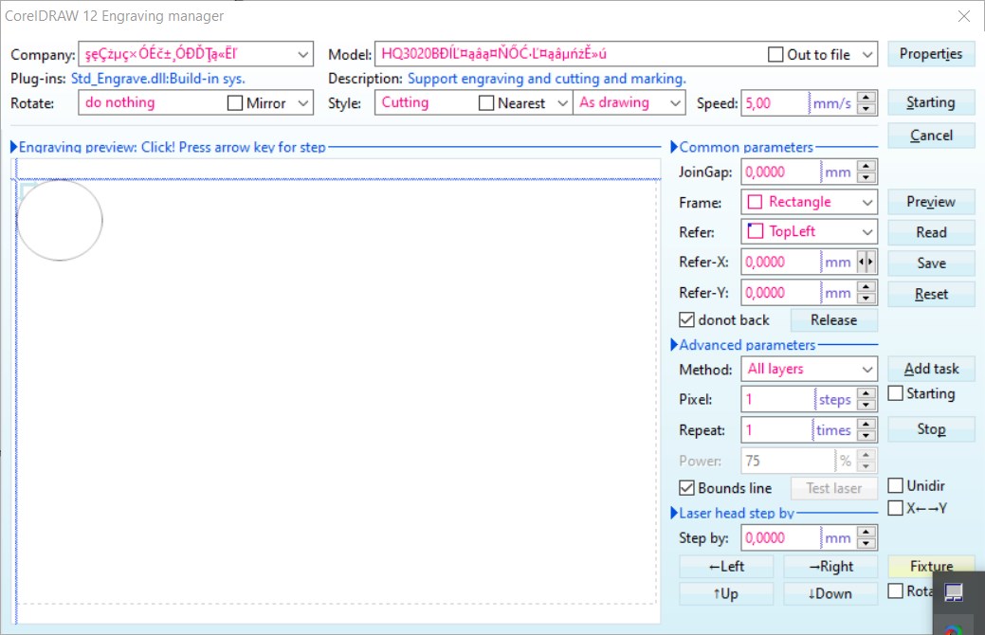The width and height of the screenshot is (985, 635).
Task: Click the Refer-Y value field
Action: click(781, 293)
